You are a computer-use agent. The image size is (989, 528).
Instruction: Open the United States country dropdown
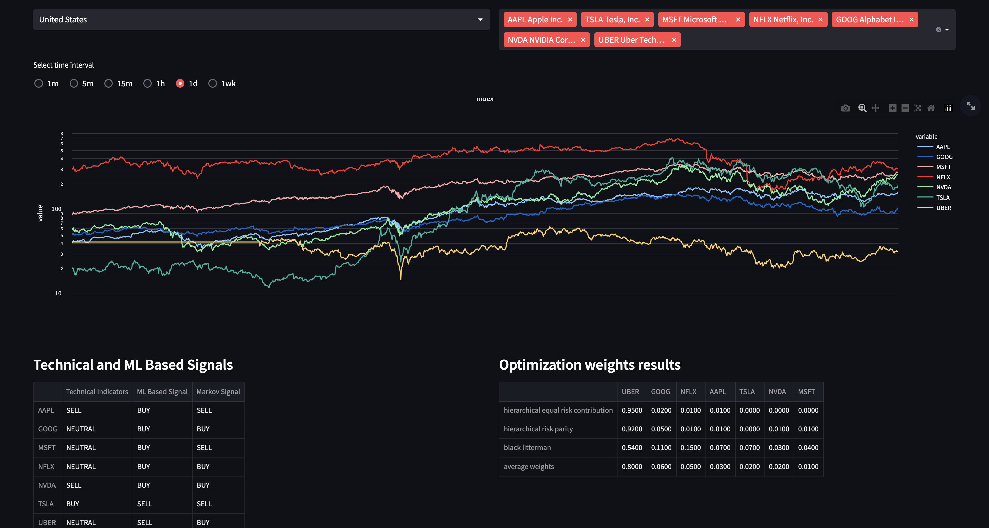pos(261,20)
